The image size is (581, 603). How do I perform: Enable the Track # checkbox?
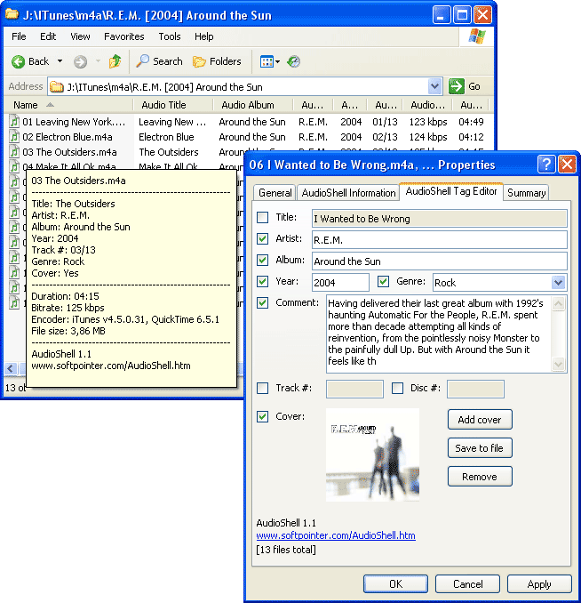[x=262, y=388]
